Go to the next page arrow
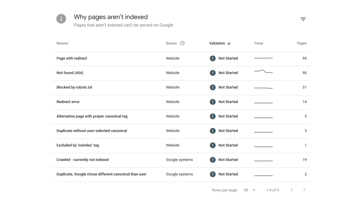The height and width of the screenshot is (201, 357). (304, 190)
